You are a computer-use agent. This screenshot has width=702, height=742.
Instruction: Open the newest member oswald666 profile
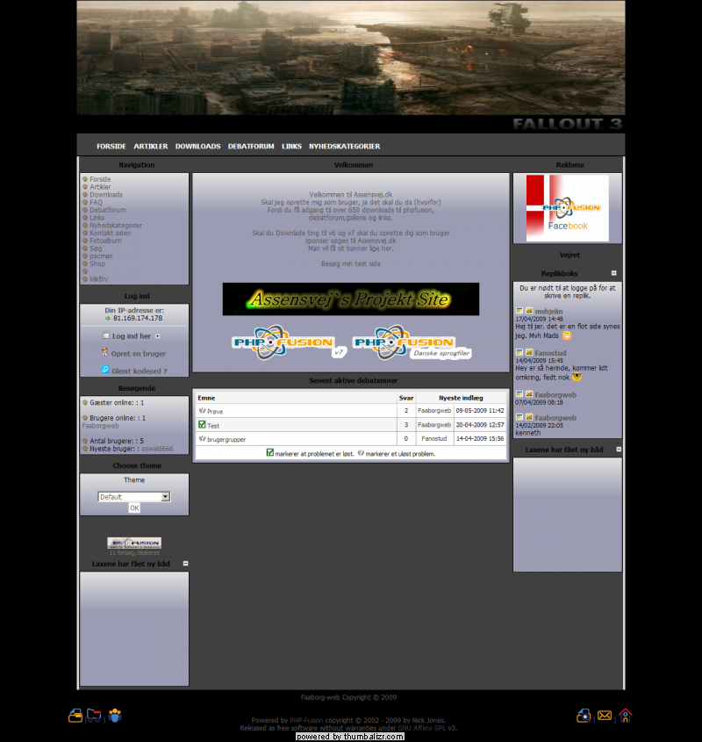tap(157, 449)
